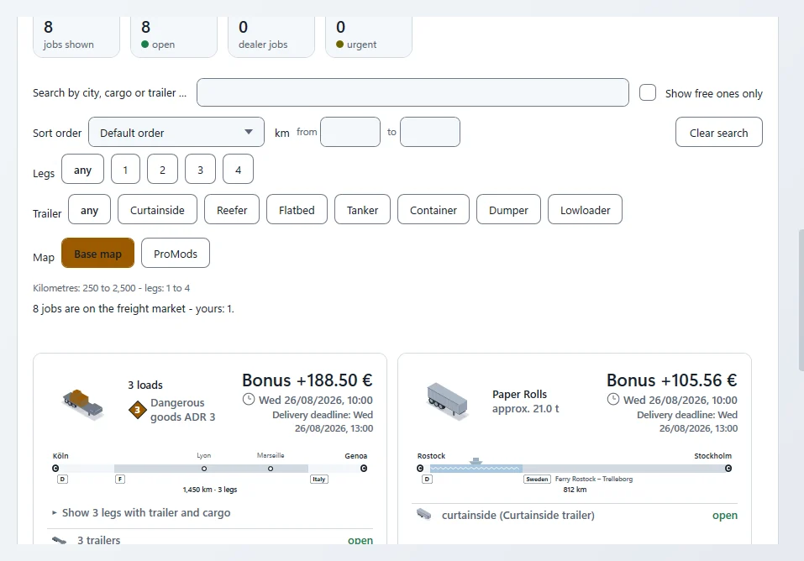Filter by Reefer trailer
The width and height of the screenshot is (804, 561).
232,210
